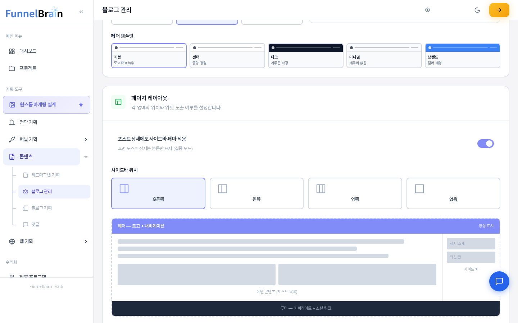The image size is (518, 323).
Task: Open 대시보드 from the sidebar
Action: (x=47, y=51)
